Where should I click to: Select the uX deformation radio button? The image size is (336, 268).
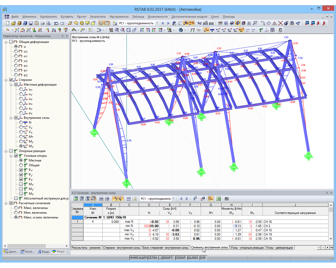click(16, 51)
